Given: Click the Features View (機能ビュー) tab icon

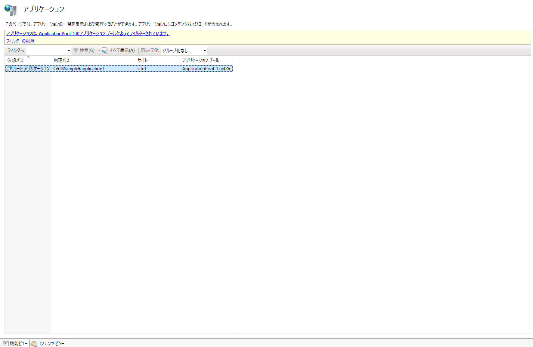Looking at the screenshot, I should coord(6,344).
